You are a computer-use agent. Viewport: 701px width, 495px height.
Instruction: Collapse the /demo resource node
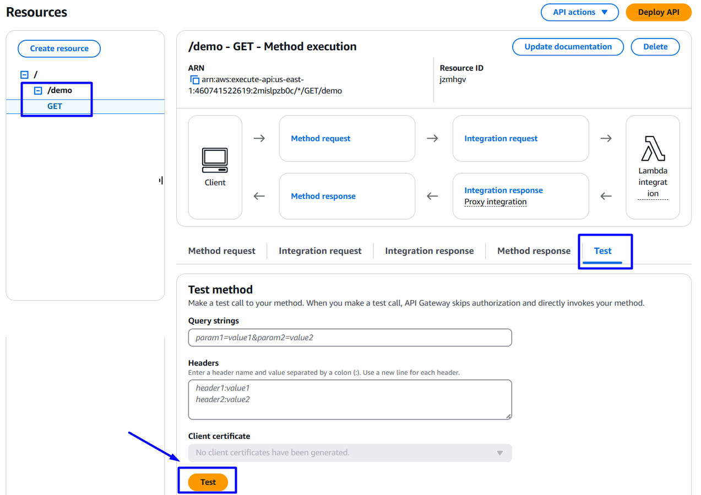coord(38,91)
